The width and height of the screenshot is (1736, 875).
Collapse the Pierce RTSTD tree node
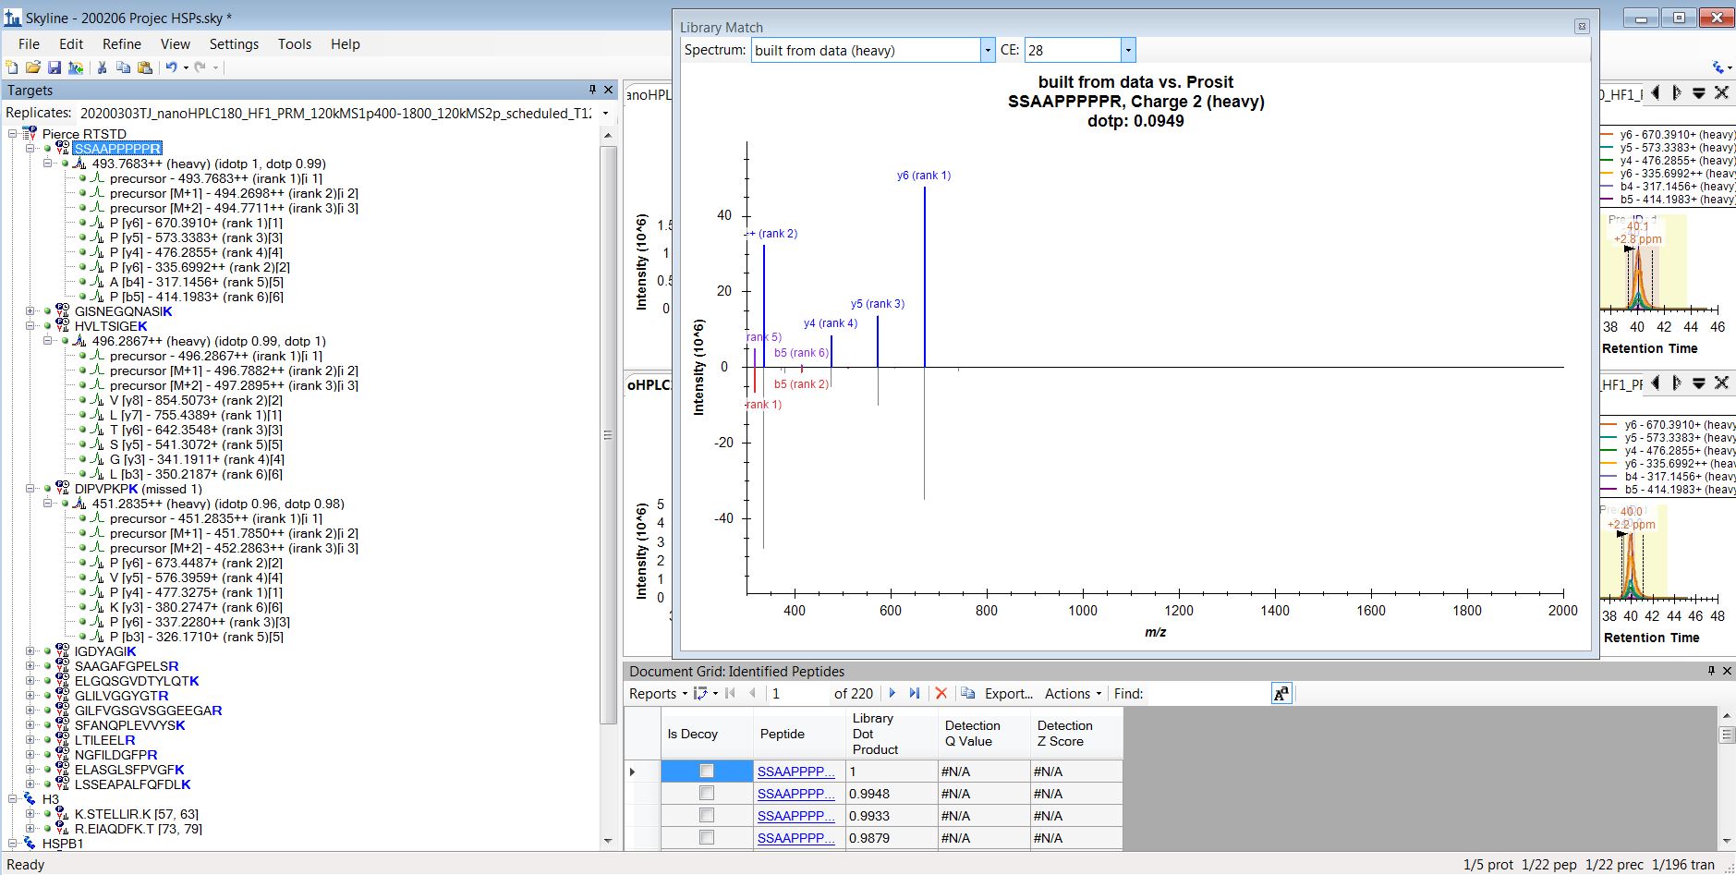[x=13, y=134]
